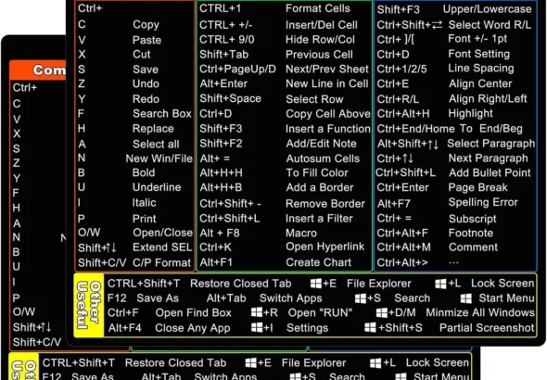The image size is (547, 380).
Task: Click the Add Bullet Point label
Action: point(490,173)
